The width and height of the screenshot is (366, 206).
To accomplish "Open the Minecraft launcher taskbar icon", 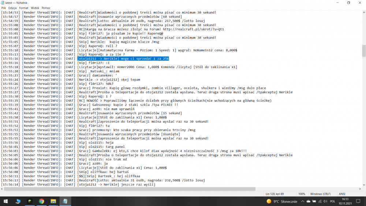I will pyautogui.click(x=30, y=201).
